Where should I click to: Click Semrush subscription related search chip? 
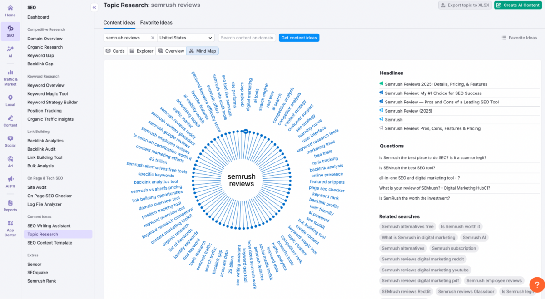point(454,248)
